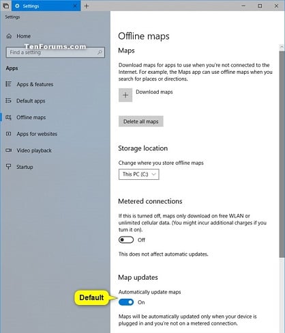
Task: Turn off Automatically update maps toggle
Action: (126, 302)
